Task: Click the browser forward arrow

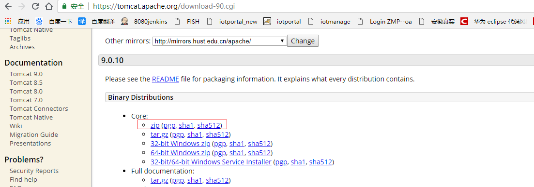Action: click(22, 6)
